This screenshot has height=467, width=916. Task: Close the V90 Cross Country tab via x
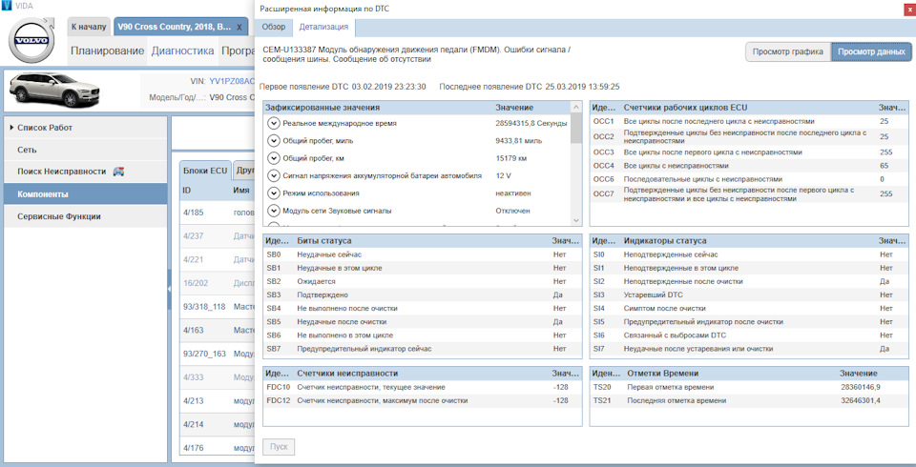(239, 28)
